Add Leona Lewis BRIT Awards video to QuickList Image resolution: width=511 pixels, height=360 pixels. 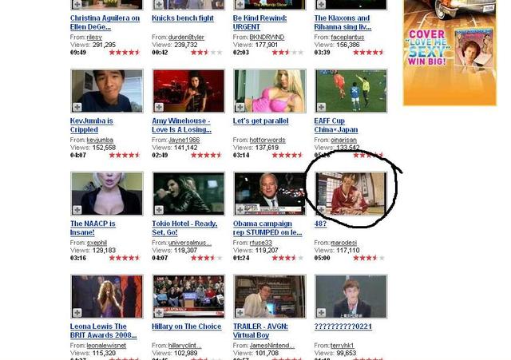(77, 312)
